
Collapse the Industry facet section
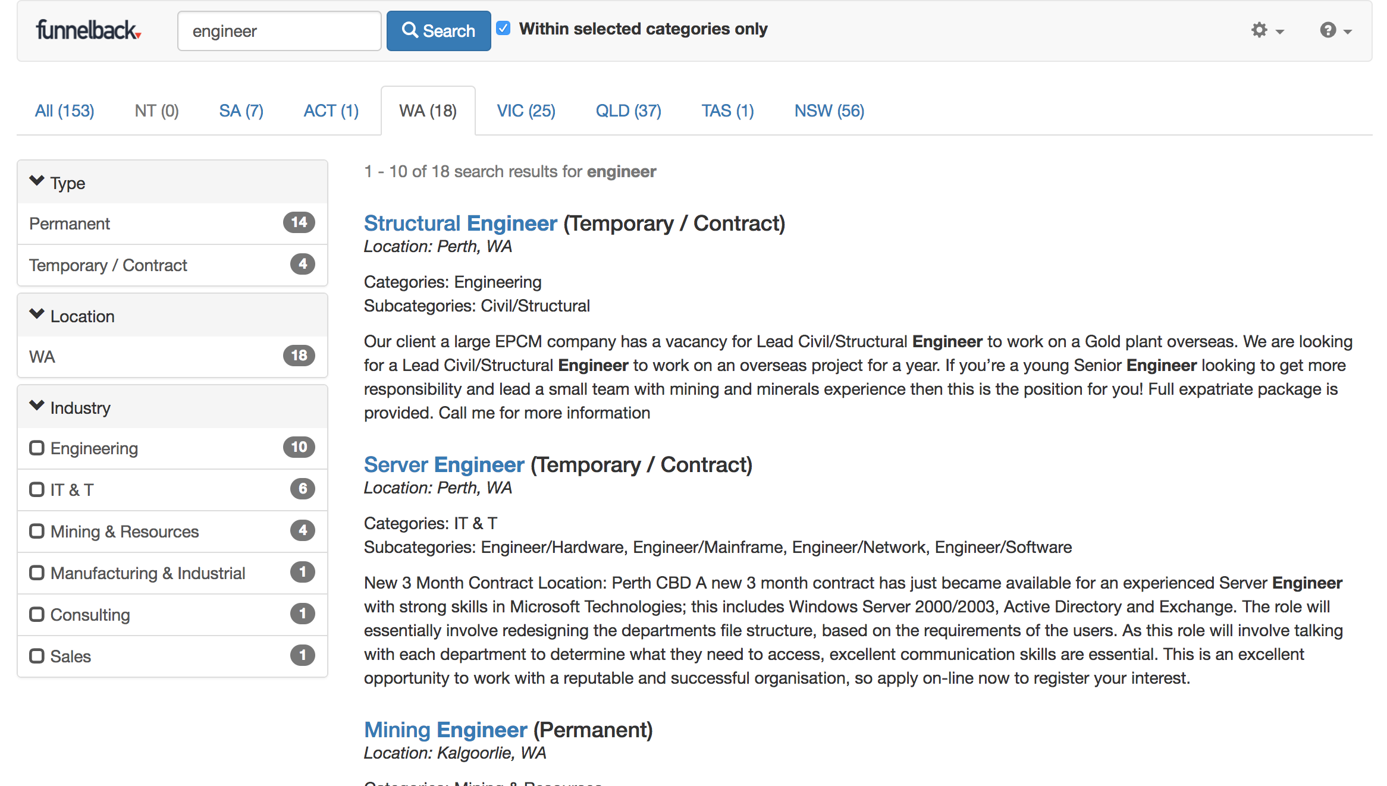(x=37, y=406)
